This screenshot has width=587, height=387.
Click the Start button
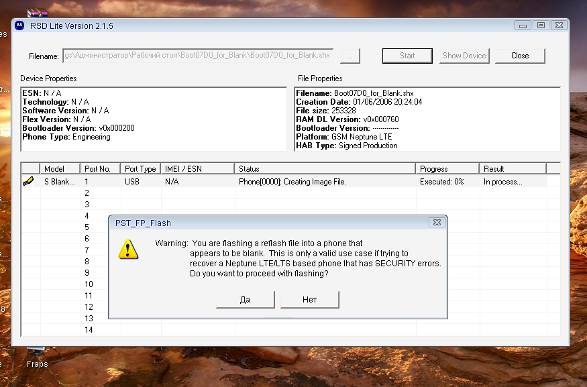tap(407, 56)
